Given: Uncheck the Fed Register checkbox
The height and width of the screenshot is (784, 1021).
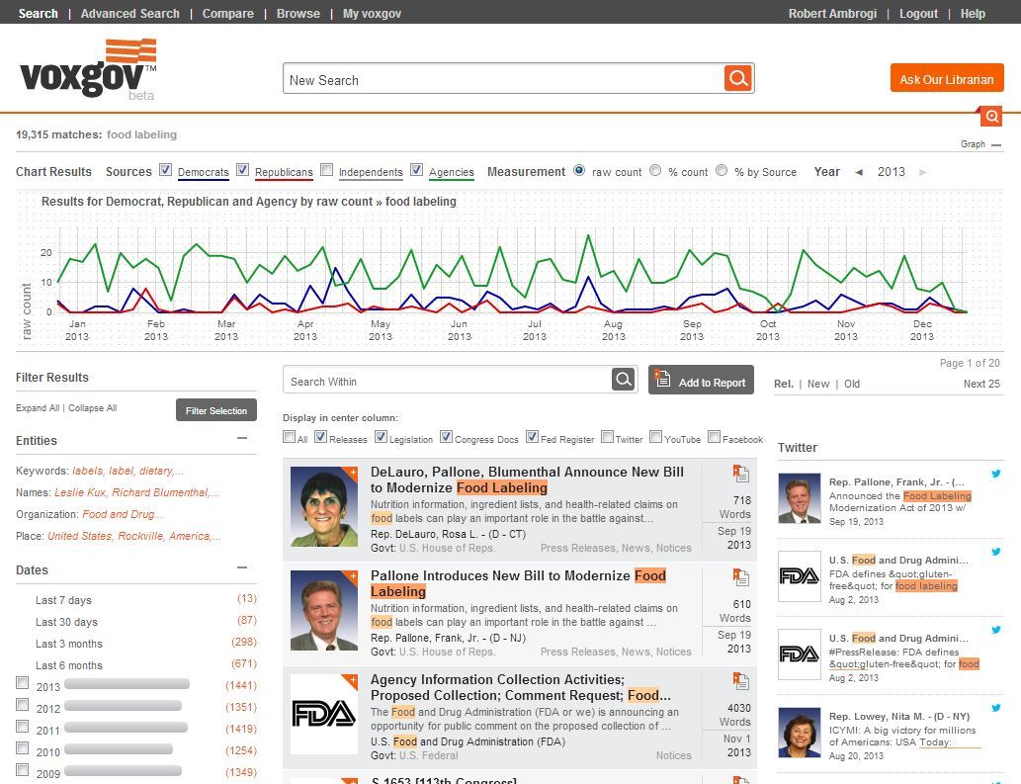Looking at the screenshot, I should [x=532, y=437].
